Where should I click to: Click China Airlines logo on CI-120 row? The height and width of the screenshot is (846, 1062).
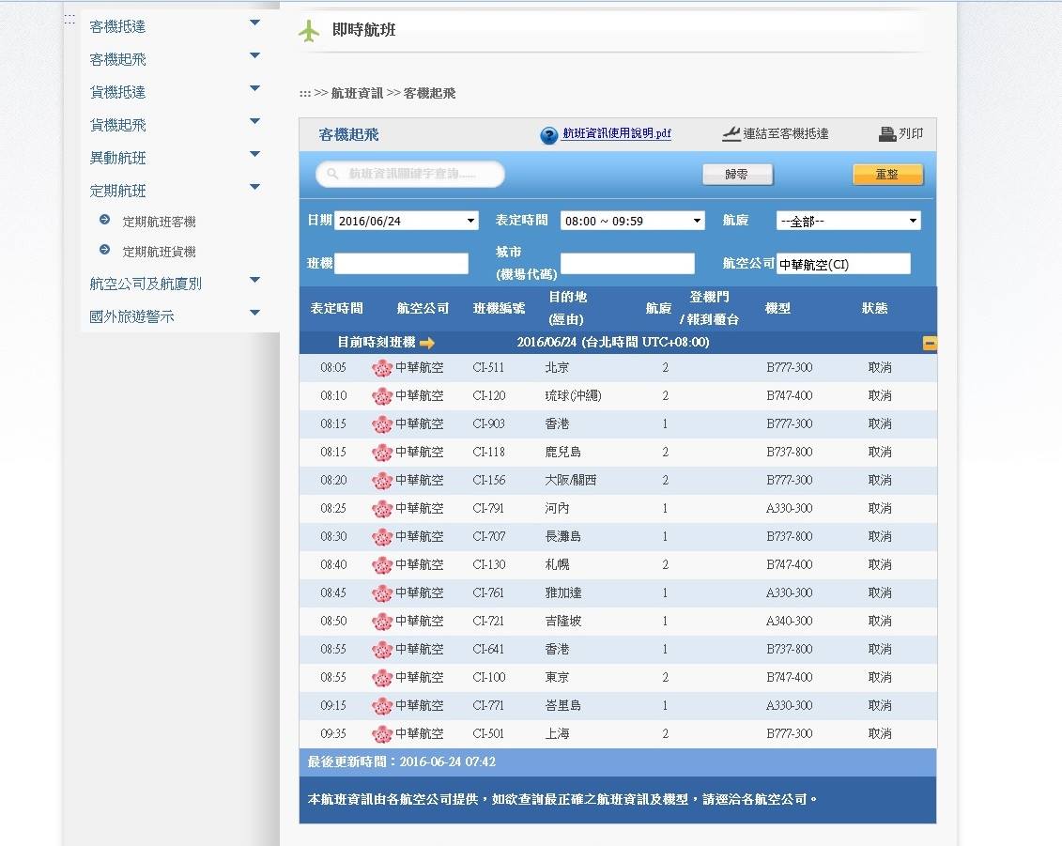(x=382, y=396)
